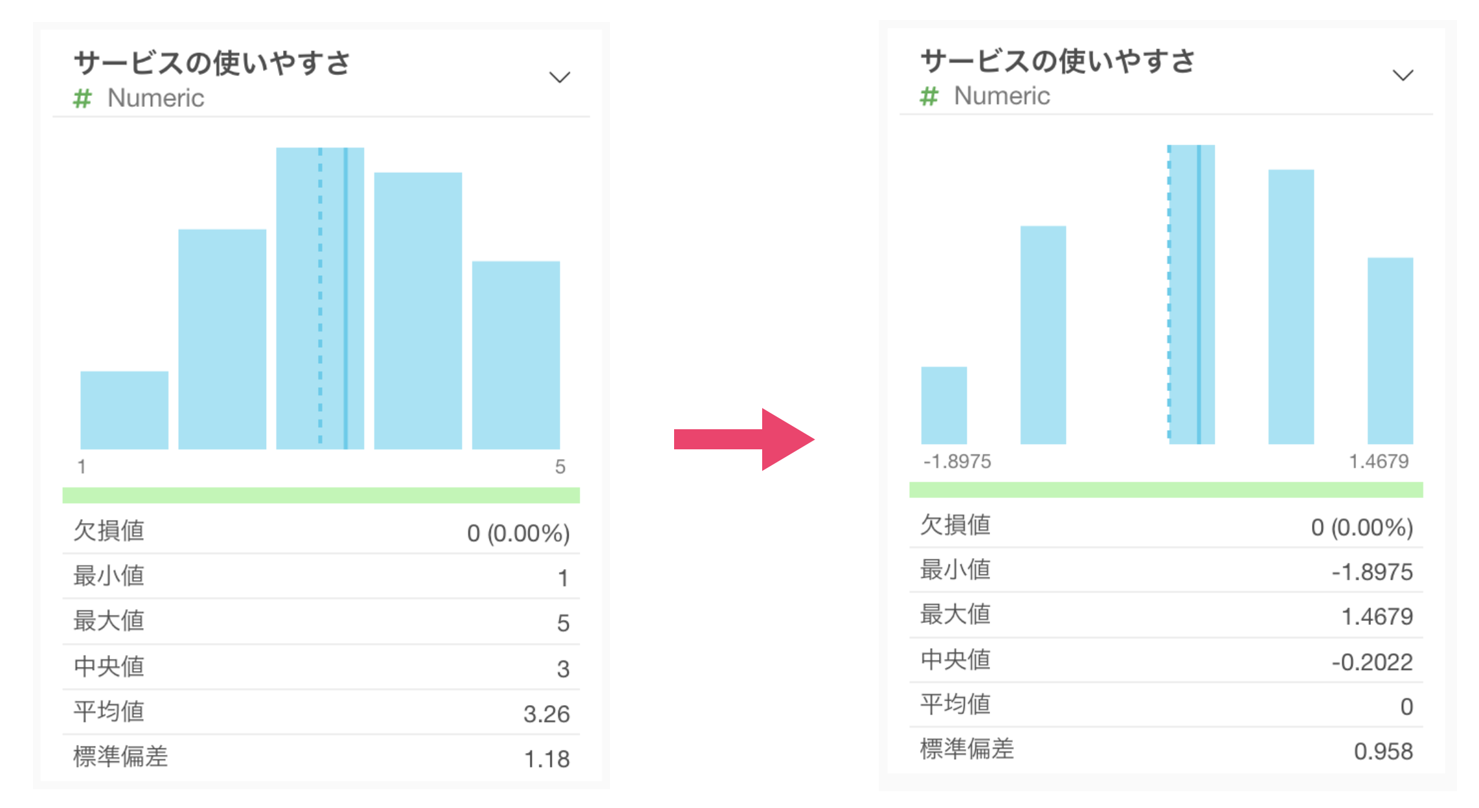This screenshot has height=808, width=1479.
Task: Click the green bar under the right histogram
Action: click(x=1166, y=489)
